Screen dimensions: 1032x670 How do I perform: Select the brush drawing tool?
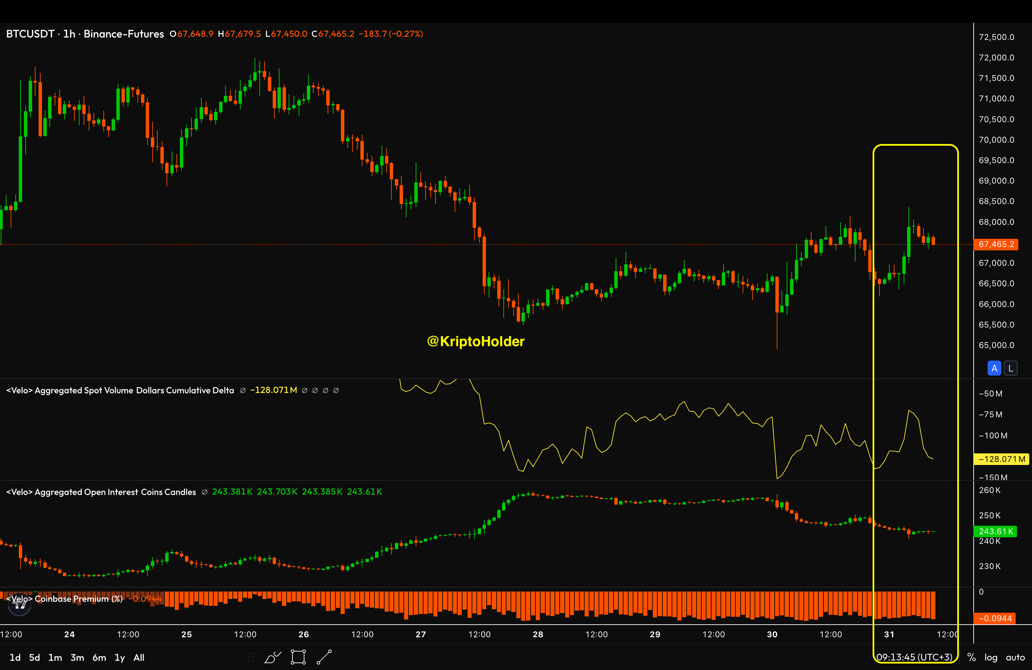(273, 657)
